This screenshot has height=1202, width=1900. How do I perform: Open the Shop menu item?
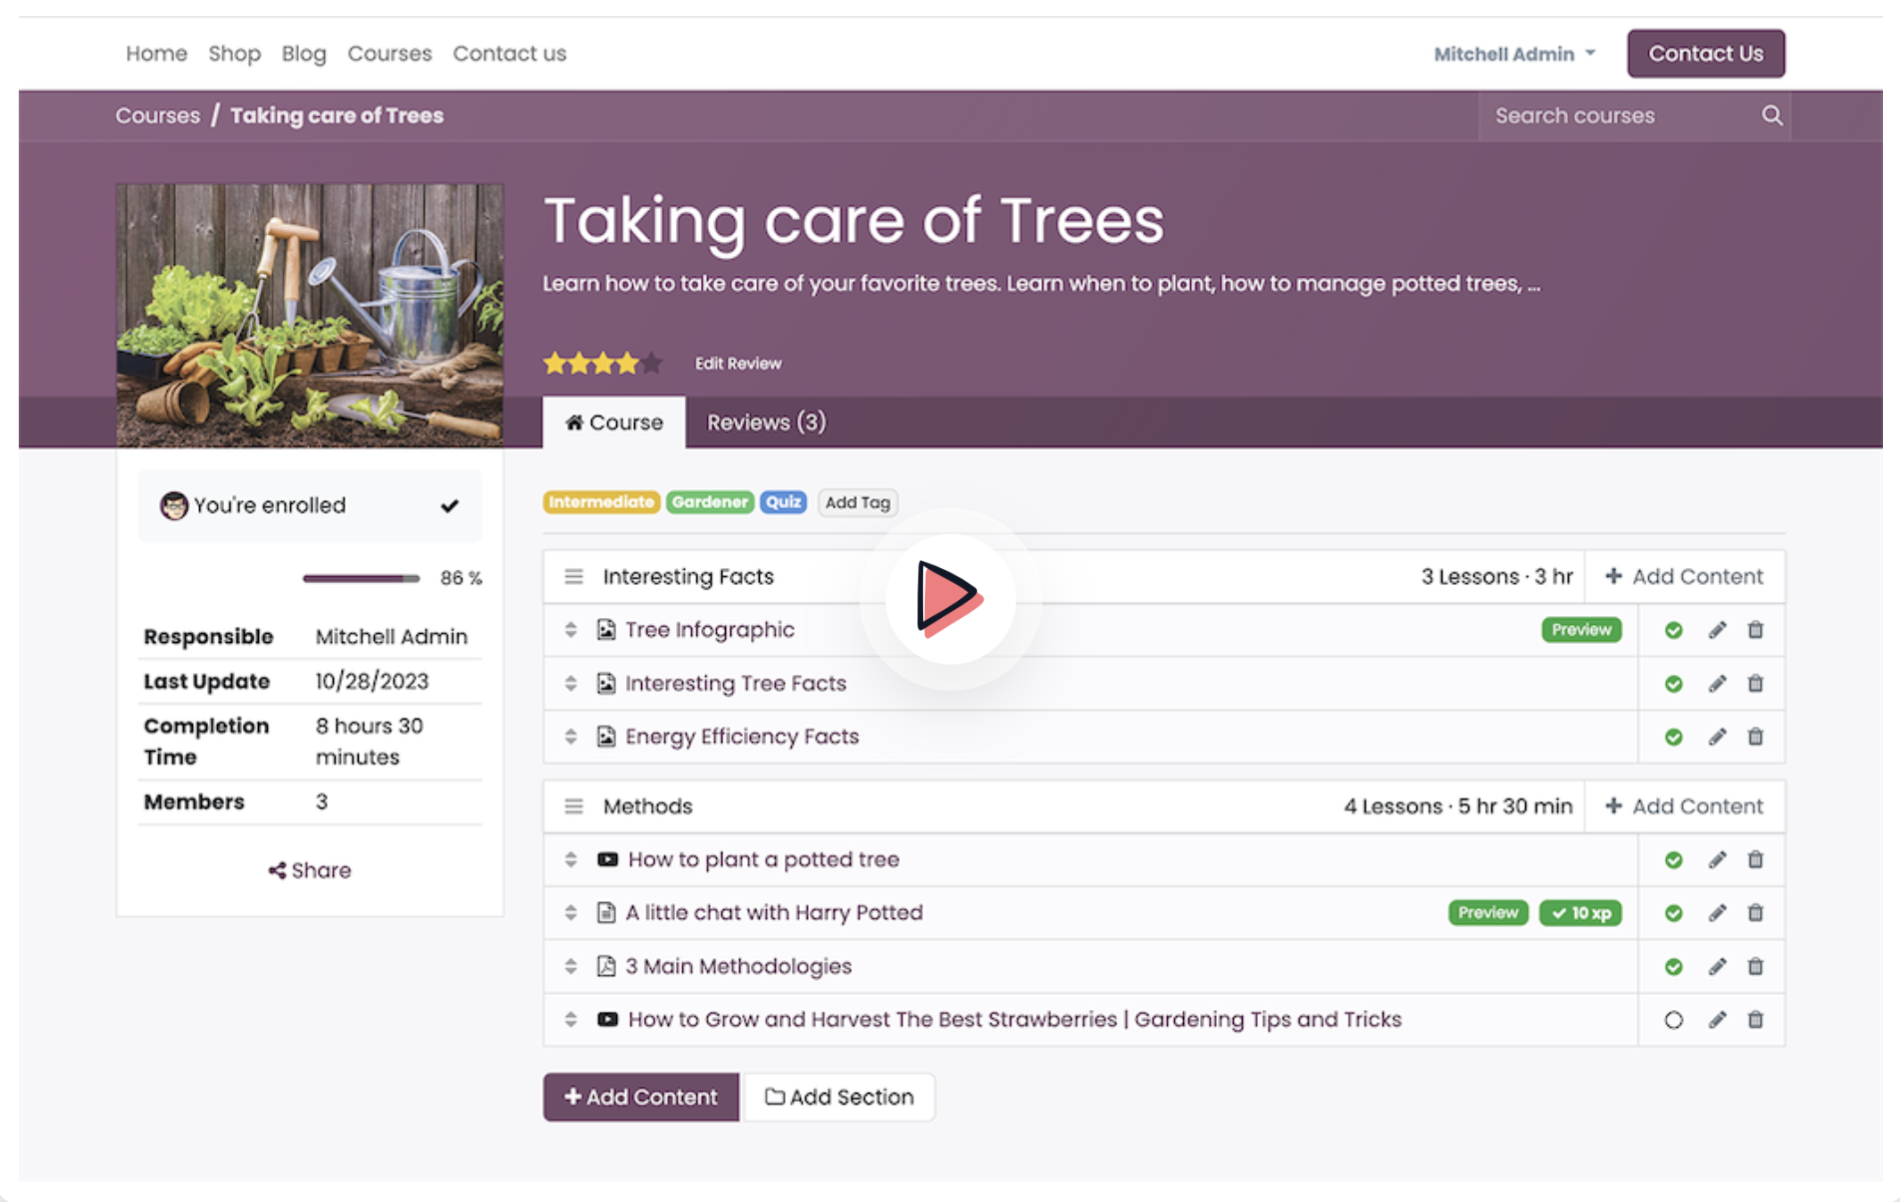pyautogui.click(x=234, y=54)
